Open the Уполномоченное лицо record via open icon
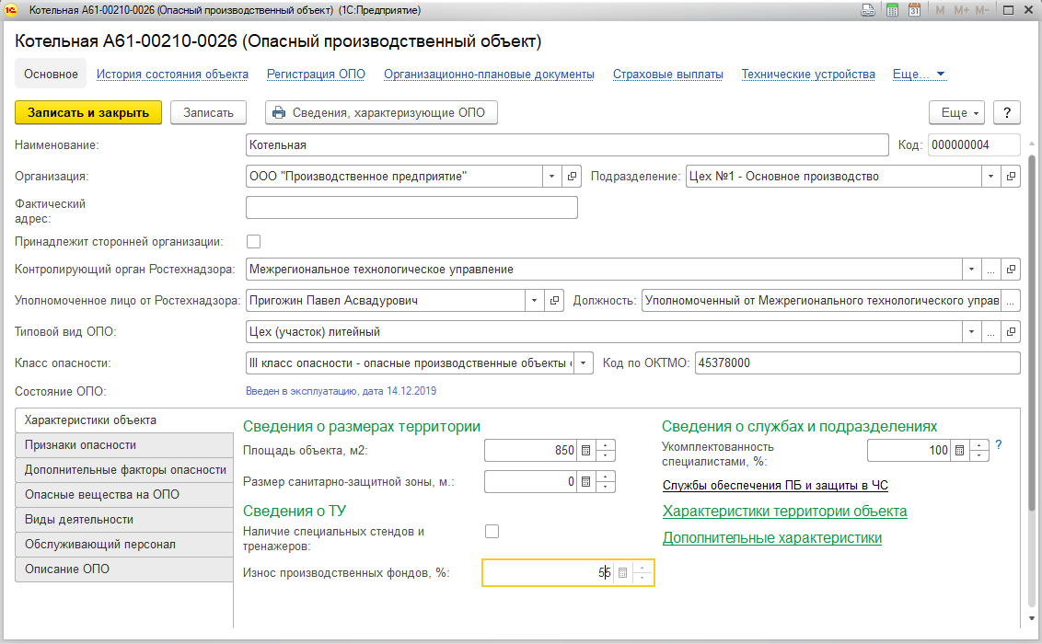The image size is (1042, 644). 554,301
